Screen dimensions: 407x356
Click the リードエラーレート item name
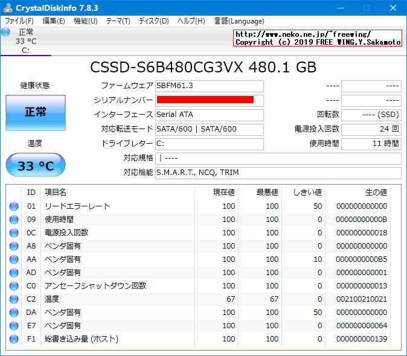pyautogui.click(x=77, y=206)
